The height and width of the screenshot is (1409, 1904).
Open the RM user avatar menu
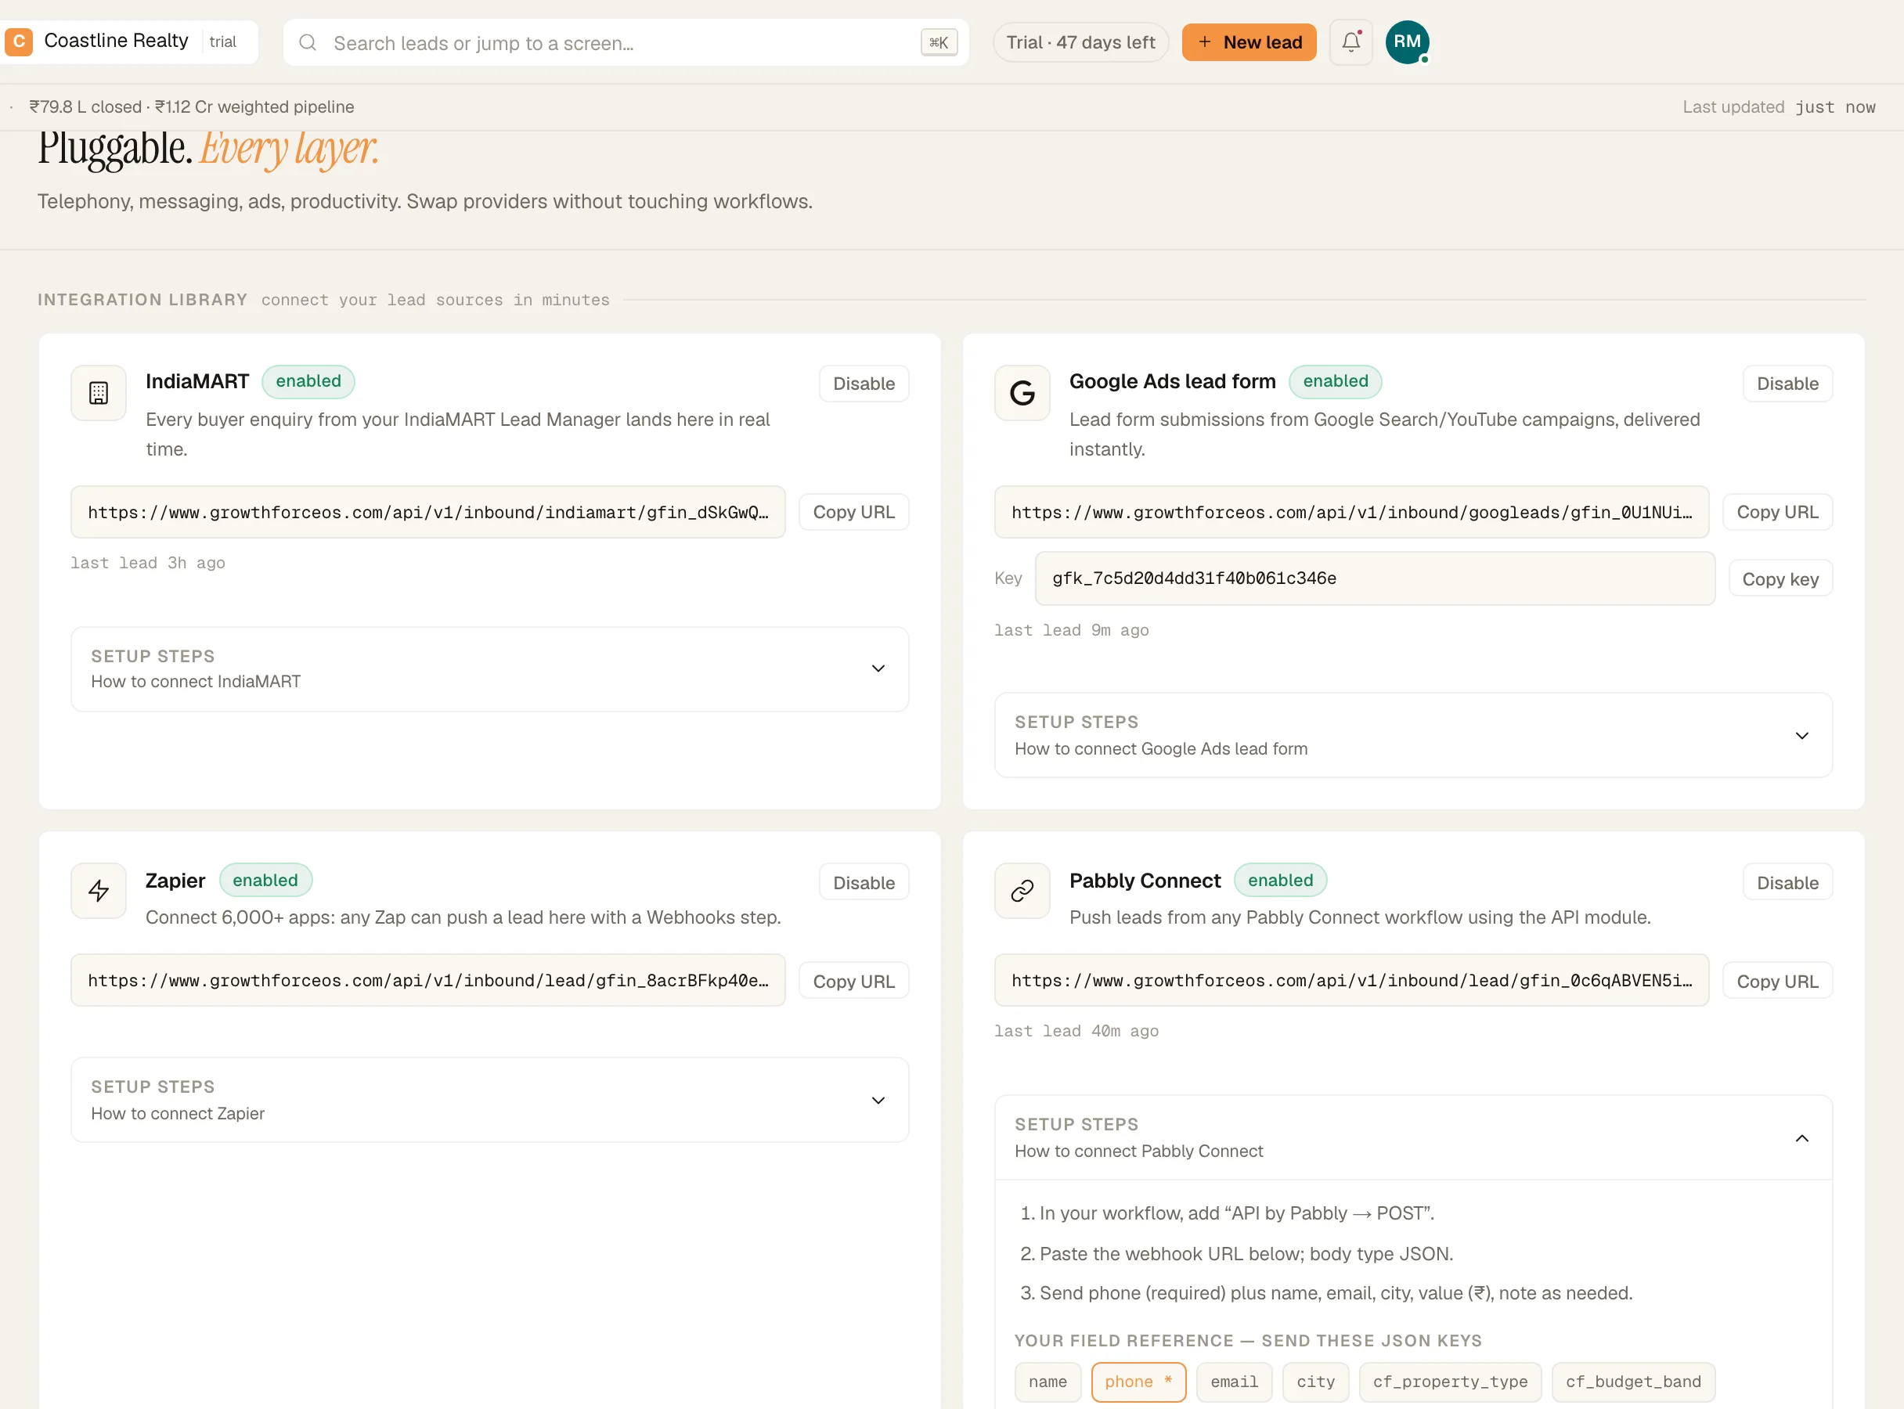click(1407, 41)
